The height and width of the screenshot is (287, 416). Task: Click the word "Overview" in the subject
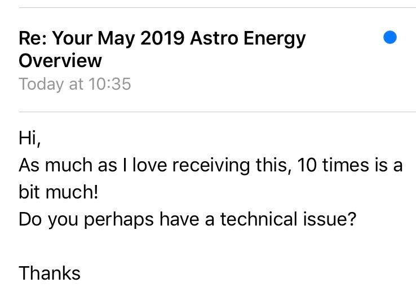click(60, 60)
